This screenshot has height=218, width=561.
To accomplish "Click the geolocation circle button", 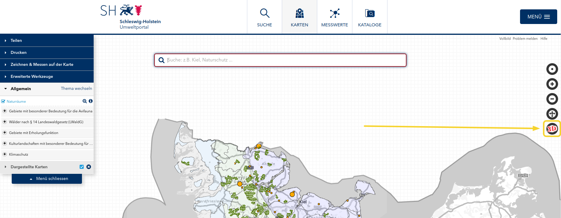I will [552, 69].
